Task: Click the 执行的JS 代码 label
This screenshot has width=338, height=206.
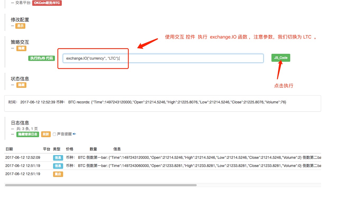Action: click(41, 58)
